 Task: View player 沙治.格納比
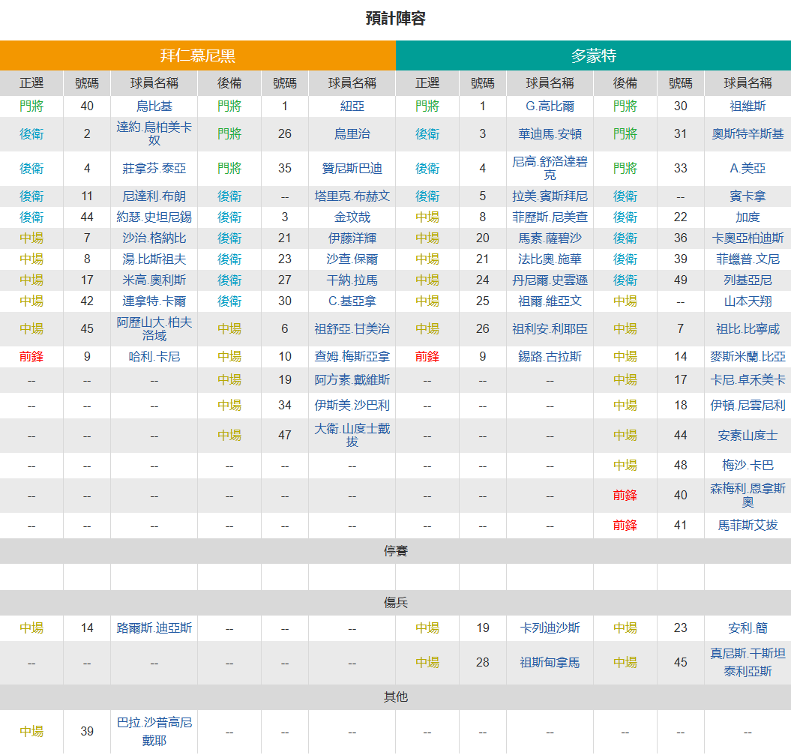click(154, 238)
